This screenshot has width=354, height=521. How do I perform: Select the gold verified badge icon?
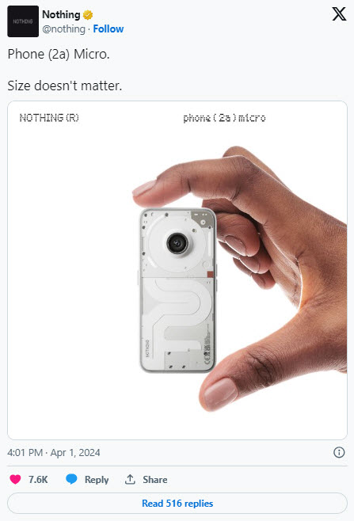pyautogui.click(x=88, y=15)
